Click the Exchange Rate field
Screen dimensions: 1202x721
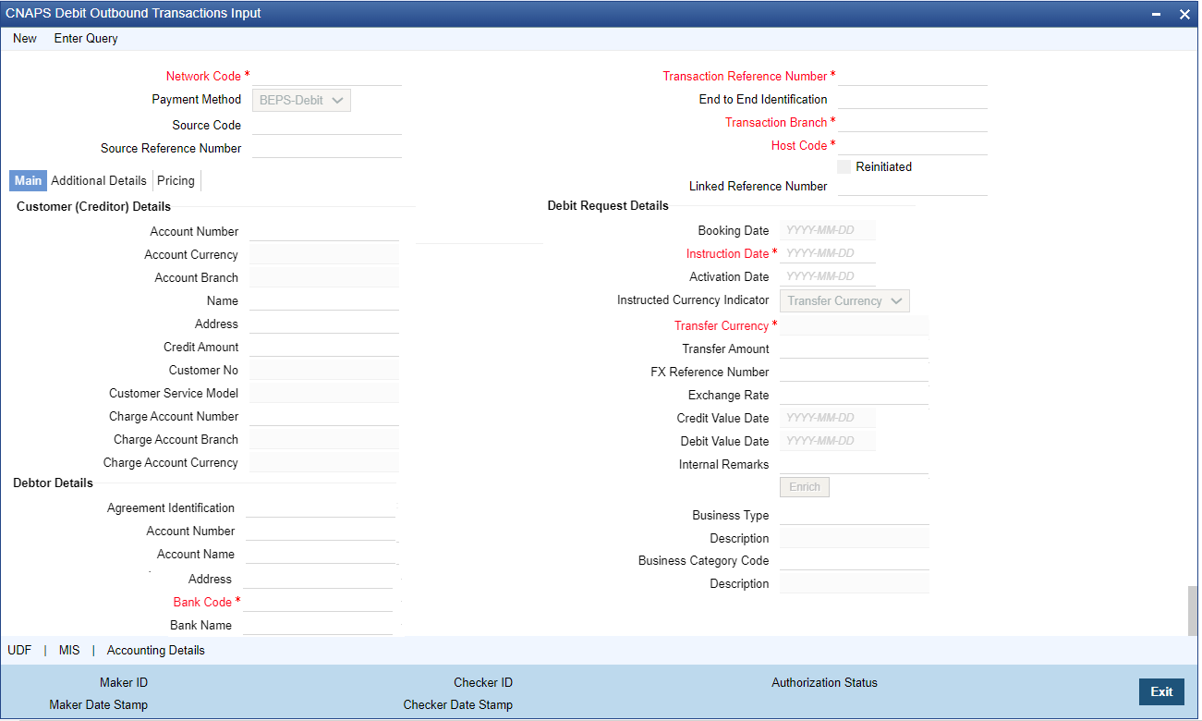(855, 395)
